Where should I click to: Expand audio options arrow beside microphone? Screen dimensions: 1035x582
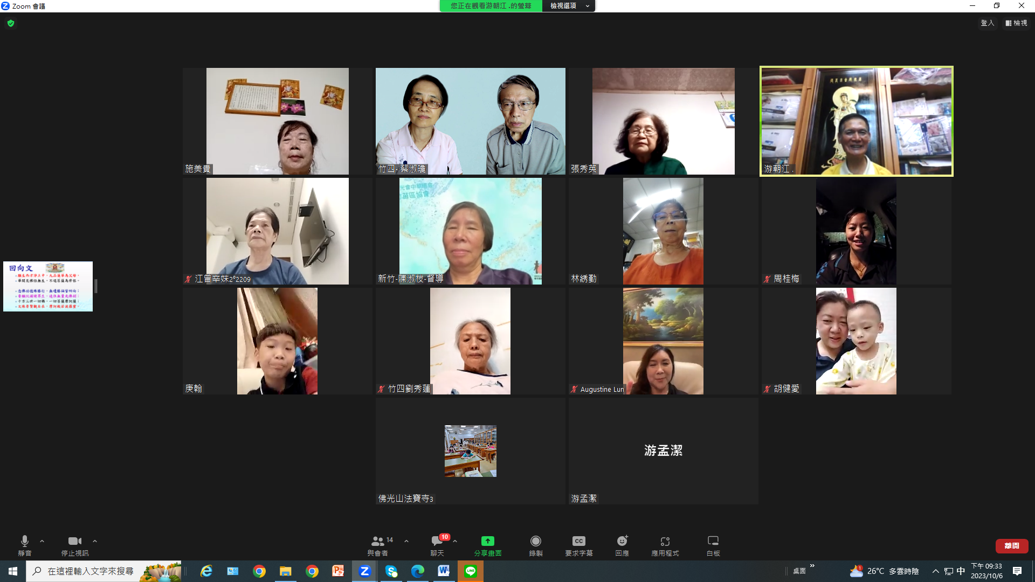click(x=42, y=541)
